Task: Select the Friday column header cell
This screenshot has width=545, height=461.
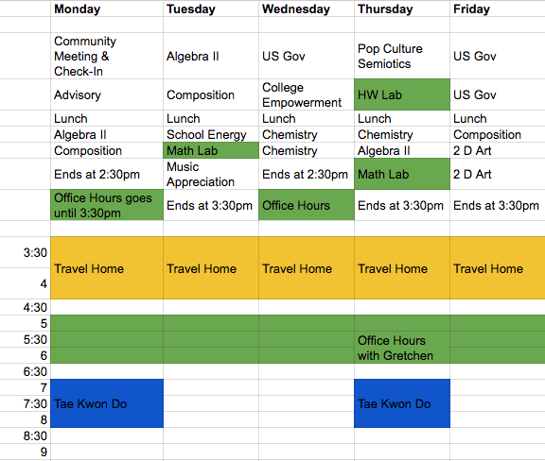Action: tap(498, 9)
